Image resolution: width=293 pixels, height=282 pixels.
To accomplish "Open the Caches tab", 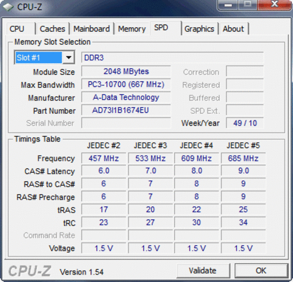I will click(53, 29).
